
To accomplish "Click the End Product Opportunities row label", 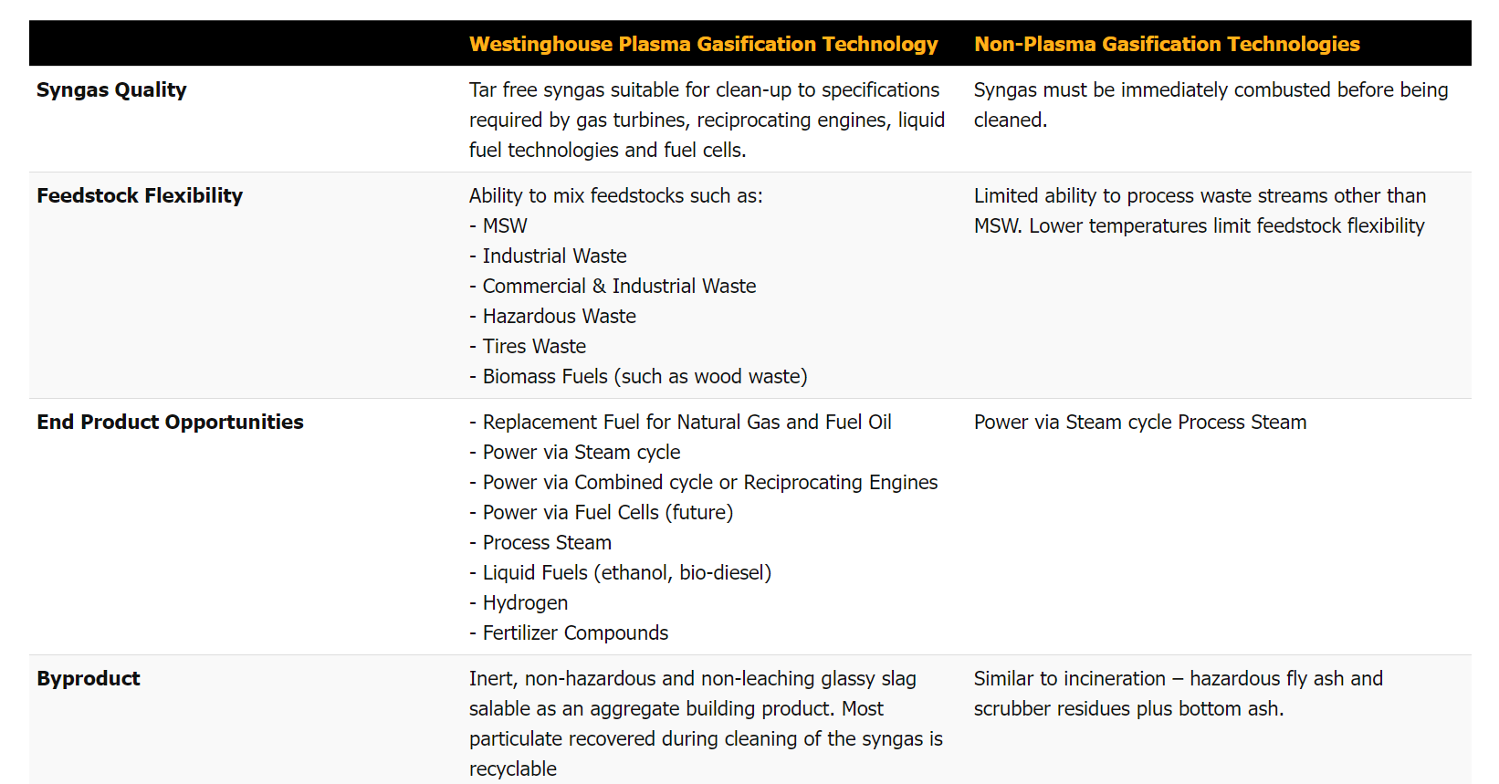I will [170, 422].
